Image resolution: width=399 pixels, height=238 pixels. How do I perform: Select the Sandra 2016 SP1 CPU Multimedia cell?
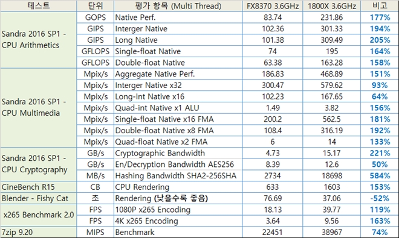click(x=39, y=108)
